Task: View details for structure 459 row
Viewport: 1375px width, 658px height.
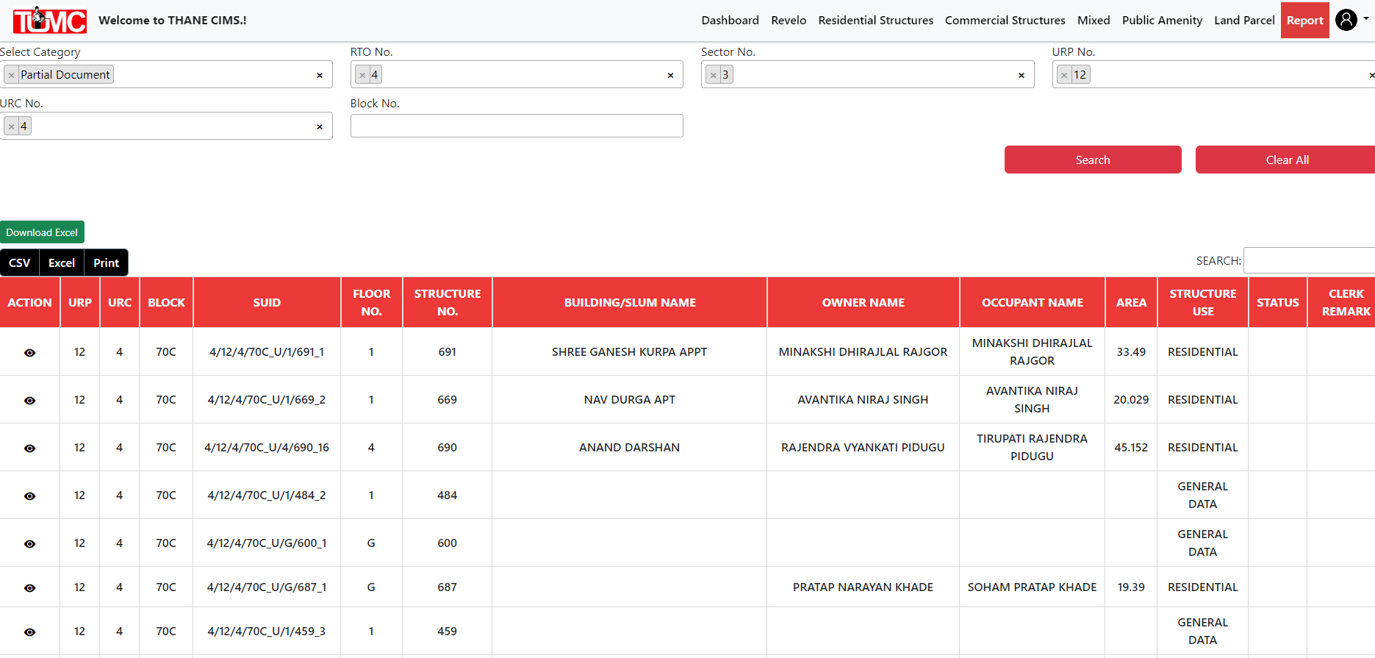Action: 29,632
